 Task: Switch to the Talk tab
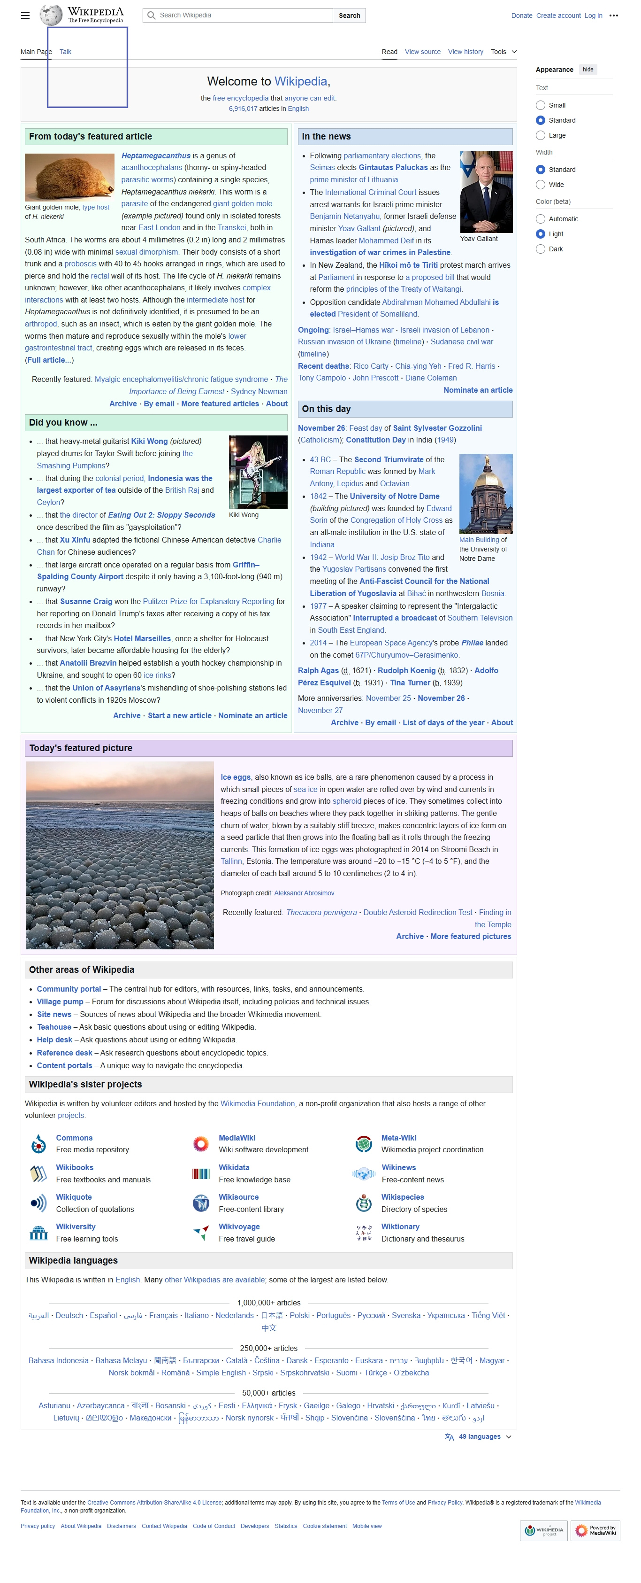65,52
